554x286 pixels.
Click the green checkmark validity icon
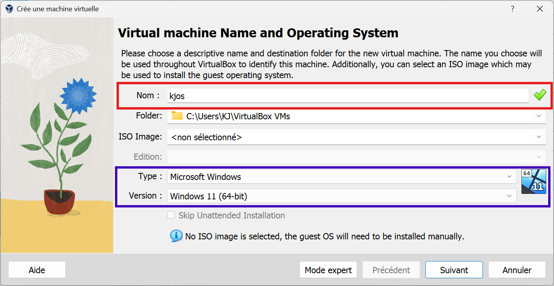(540, 95)
